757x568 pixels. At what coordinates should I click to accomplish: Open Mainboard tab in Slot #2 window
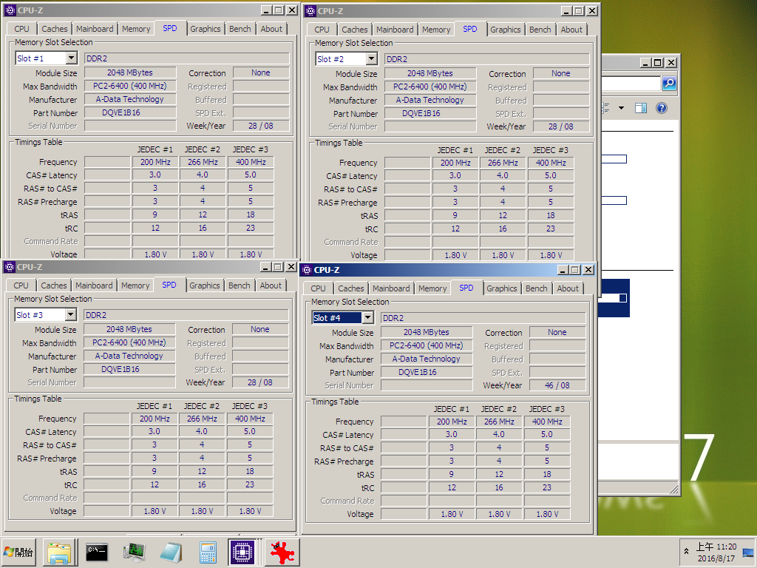(x=395, y=30)
